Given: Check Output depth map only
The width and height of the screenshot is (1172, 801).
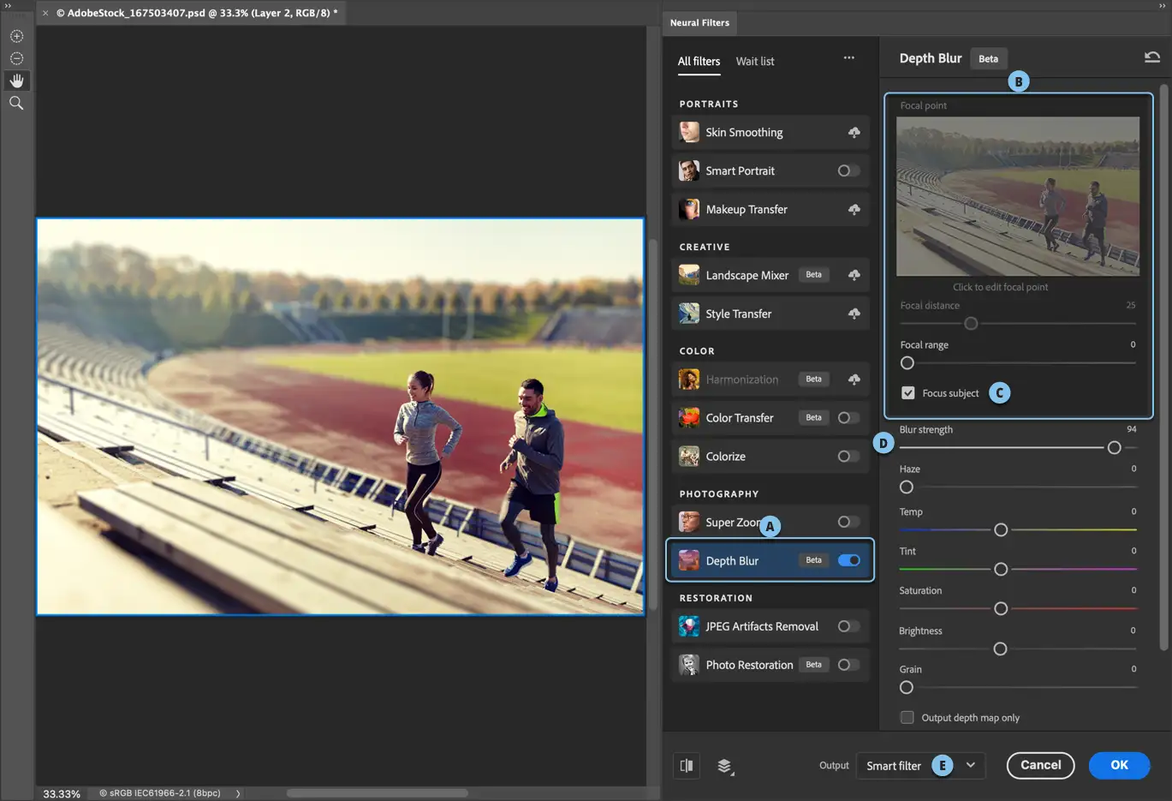Looking at the screenshot, I should [907, 718].
